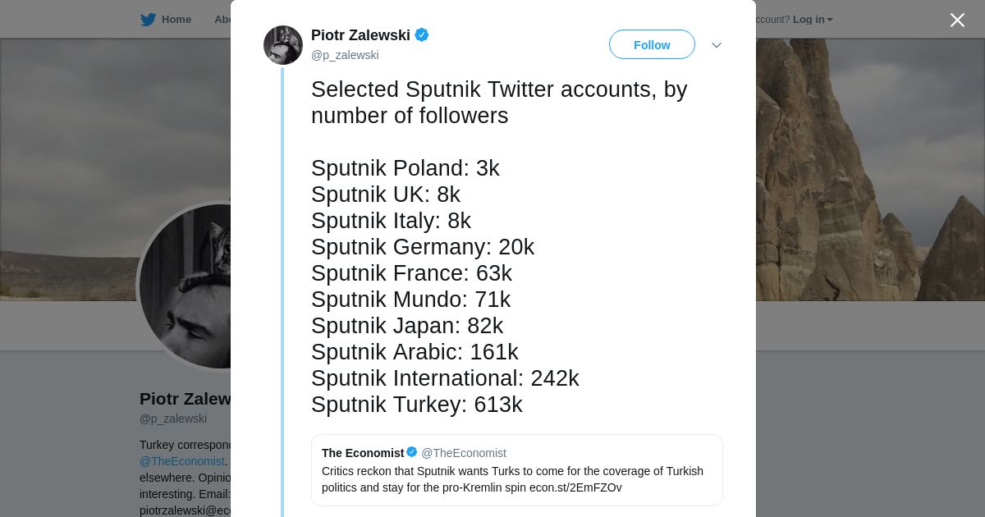The width and height of the screenshot is (985, 517).
Task: Click the Twitter bird Home icon
Action: 148,19
